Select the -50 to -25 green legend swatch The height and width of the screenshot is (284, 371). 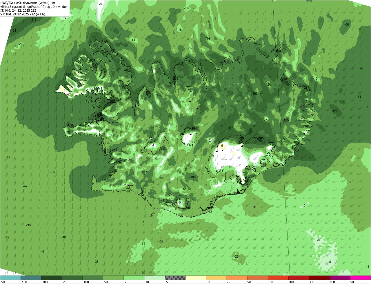pos(113,278)
